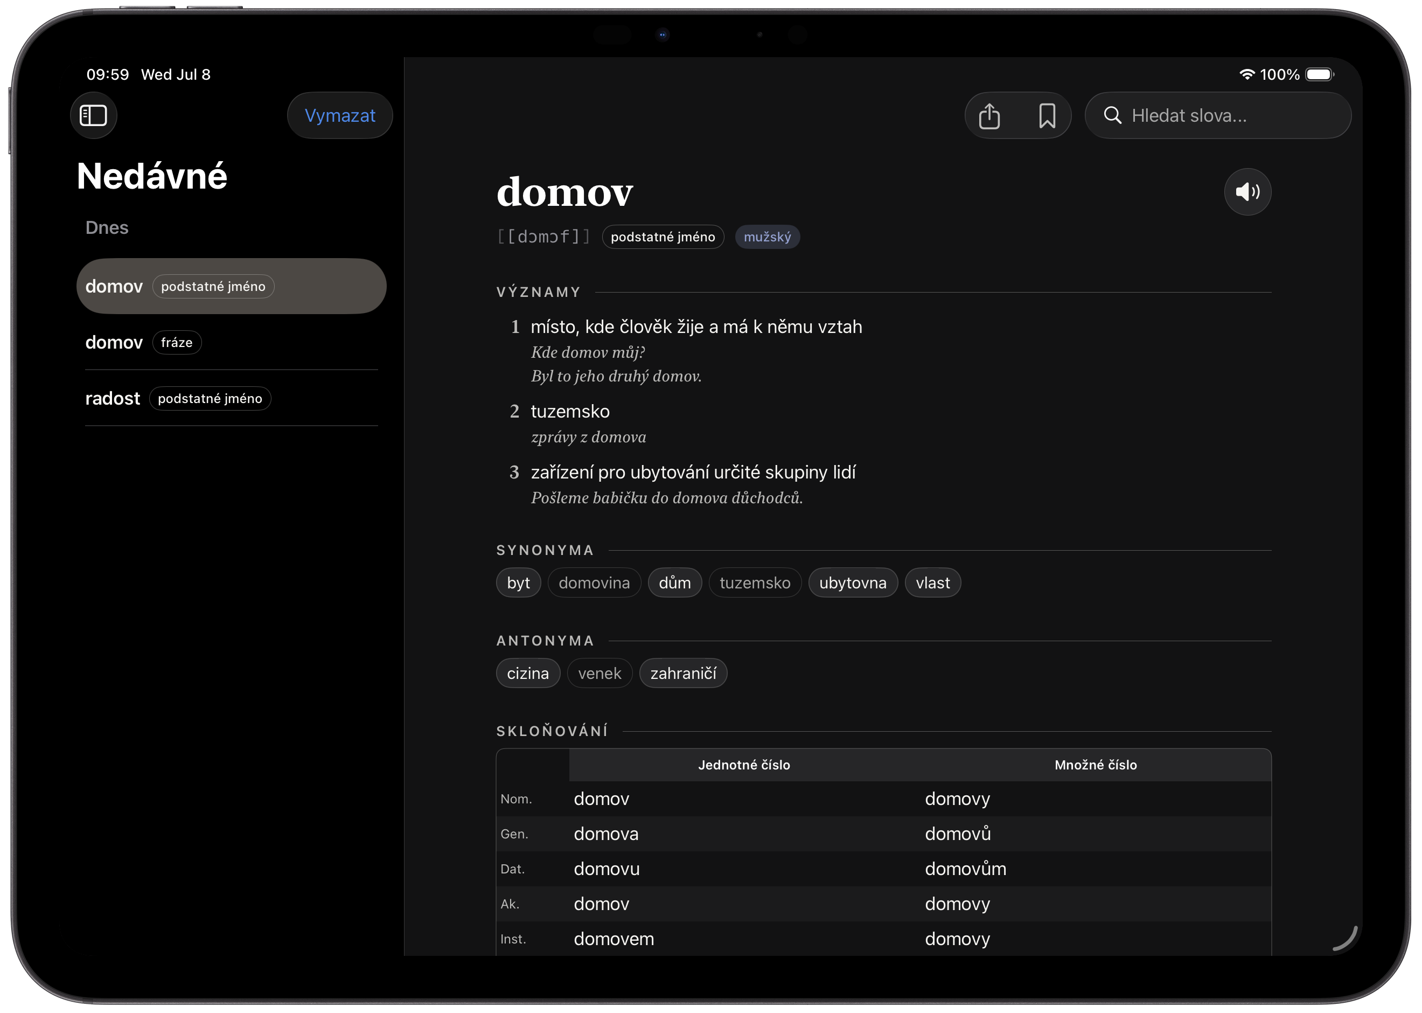
Task: Click the example Kde domov můj?
Action: [588, 352]
